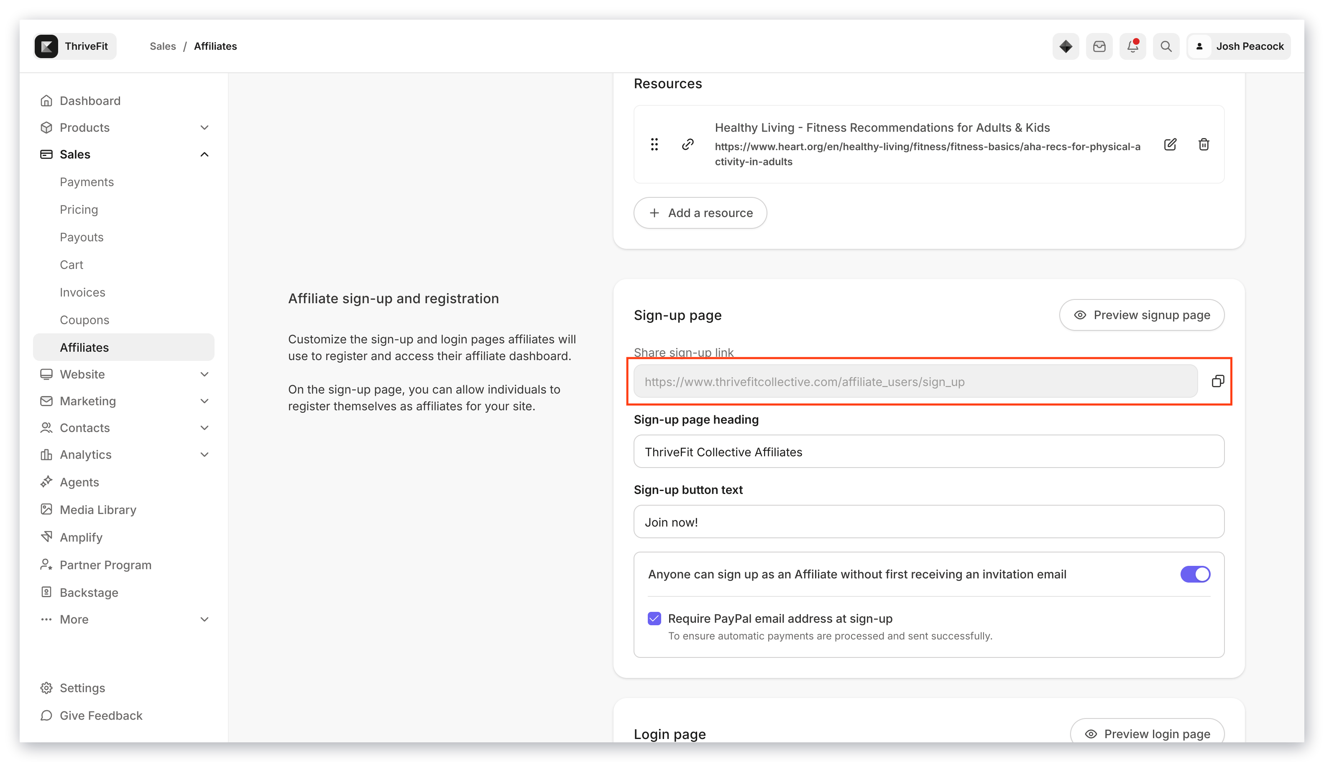1324x762 pixels.
Task: Click the Settings gear icon
Action: click(x=46, y=688)
